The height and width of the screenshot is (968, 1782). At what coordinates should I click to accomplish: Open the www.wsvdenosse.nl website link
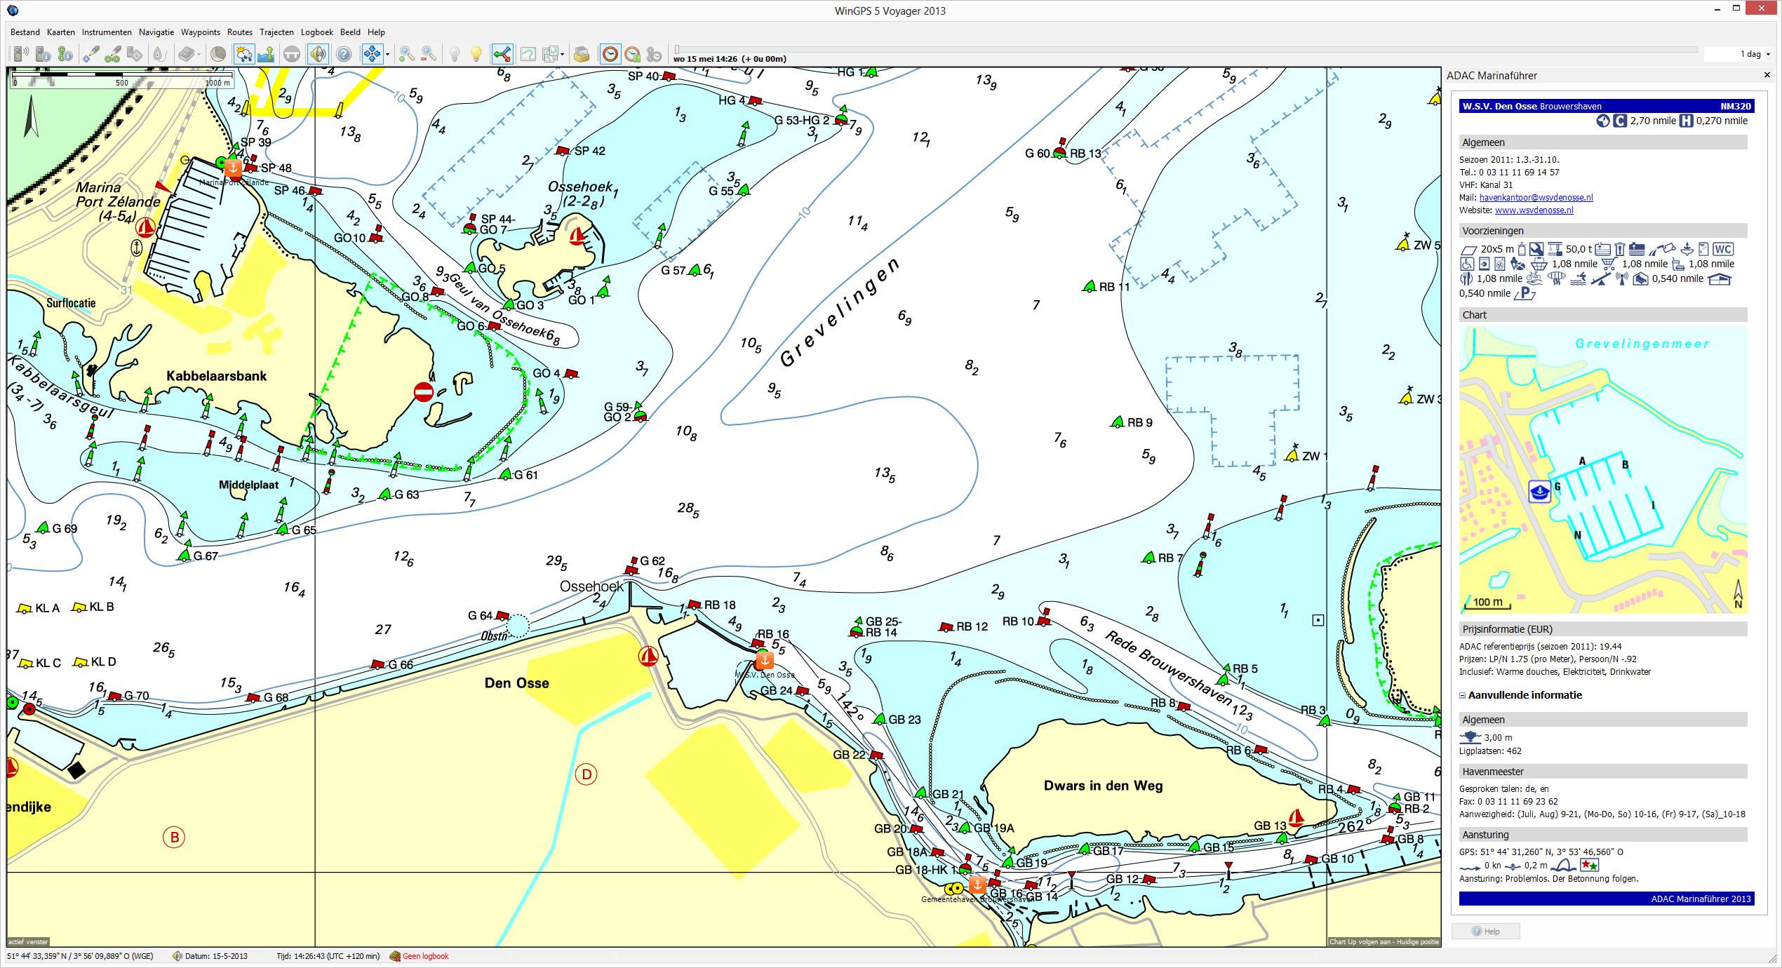[1534, 210]
